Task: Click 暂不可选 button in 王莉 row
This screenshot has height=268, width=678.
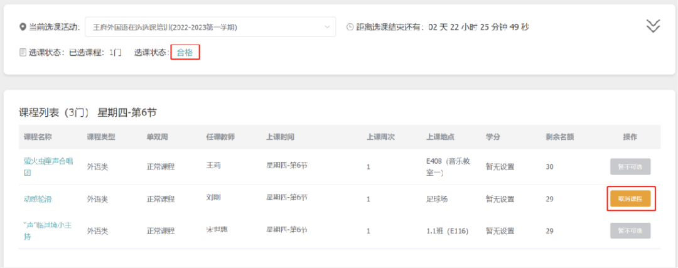Action: [630, 166]
